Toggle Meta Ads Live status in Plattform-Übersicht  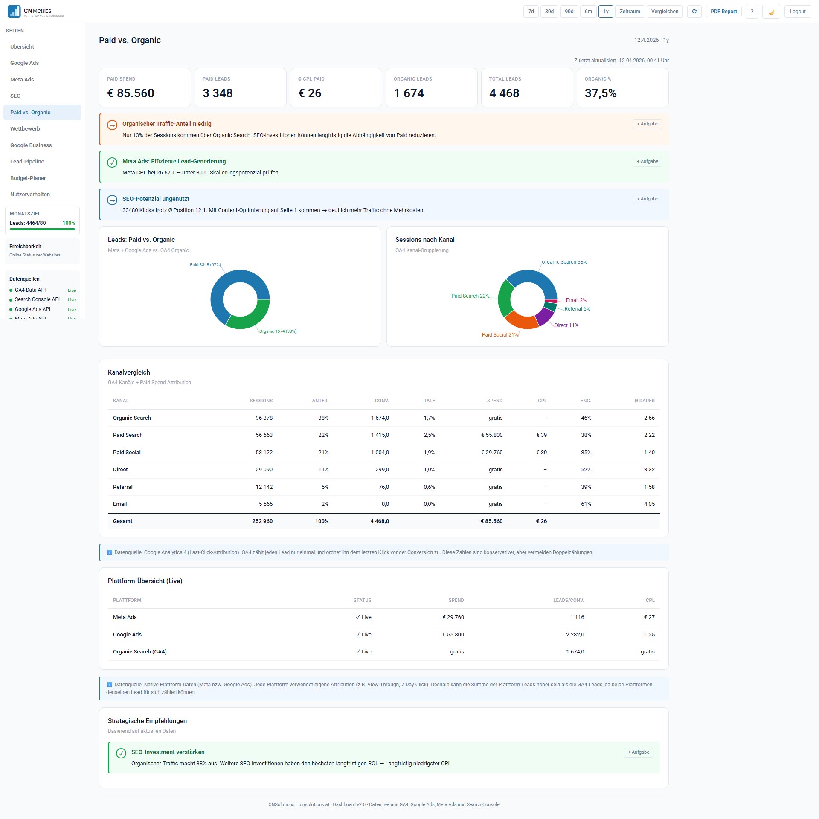pyautogui.click(x=363, y=617)
